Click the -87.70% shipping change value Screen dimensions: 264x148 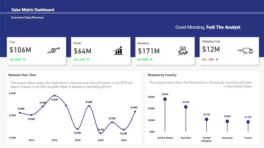(207, 60)
